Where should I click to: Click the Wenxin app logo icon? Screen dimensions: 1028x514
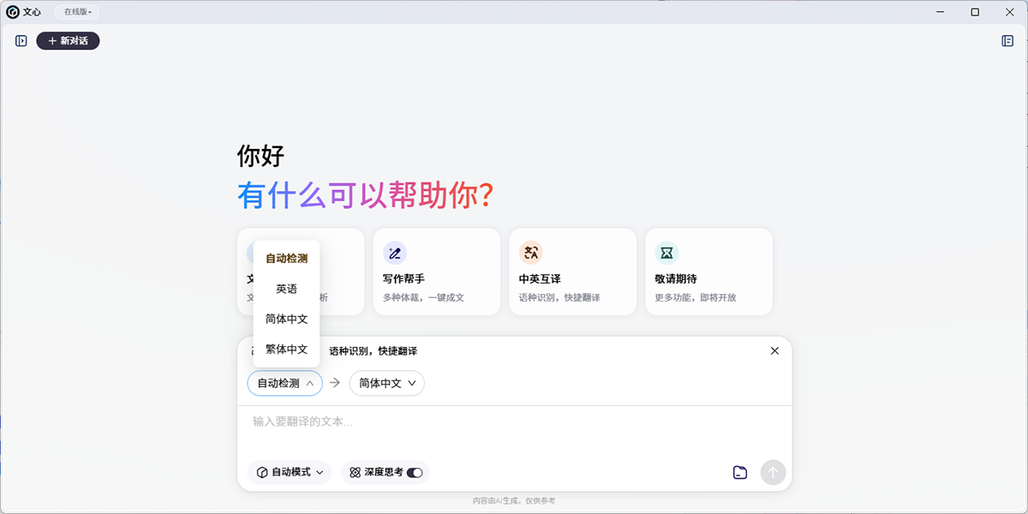(13, 12)
